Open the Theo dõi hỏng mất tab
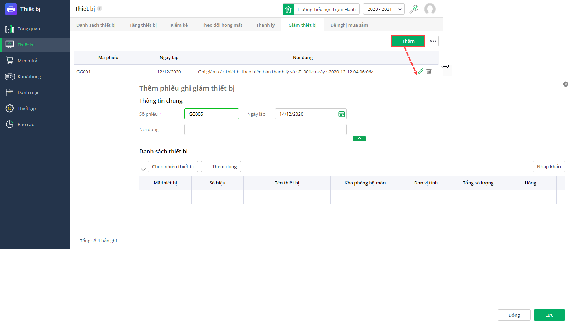 [x=222, y=25]
